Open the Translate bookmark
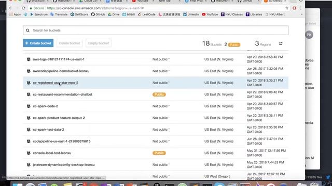 (x=59, y=14)
